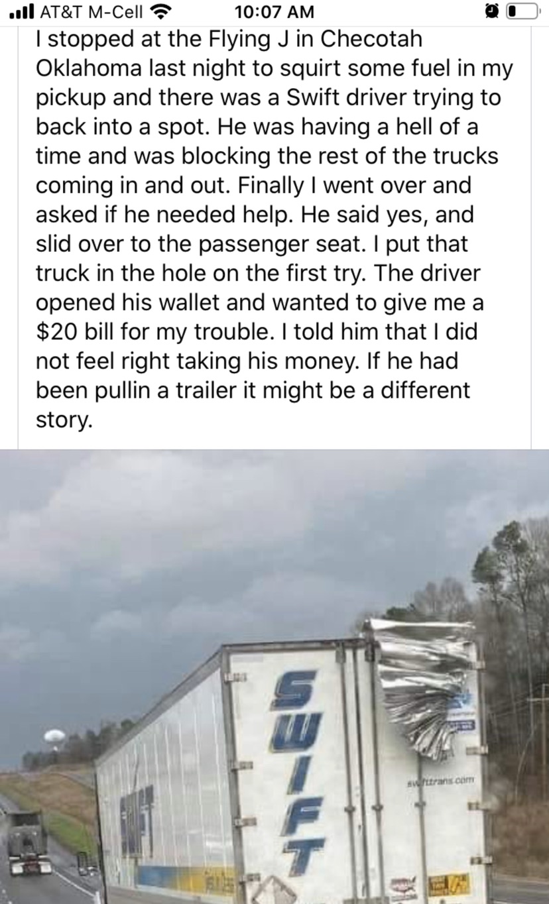Tap the word "Checotah" in the post
This screenshot has width=549, height=904.
pyautogui.click(x=371, y=38)
